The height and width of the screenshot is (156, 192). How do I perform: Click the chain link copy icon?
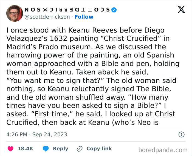point(80,149)
